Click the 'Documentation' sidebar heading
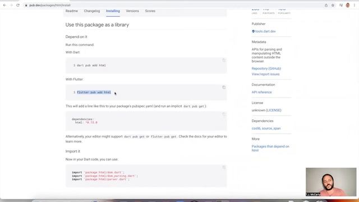Image resolution: width=359 pixels, height=202 pixels. tap(263, 85)
